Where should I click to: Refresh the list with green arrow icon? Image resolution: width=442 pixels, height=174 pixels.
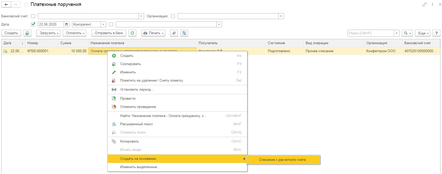pos(132,33)
